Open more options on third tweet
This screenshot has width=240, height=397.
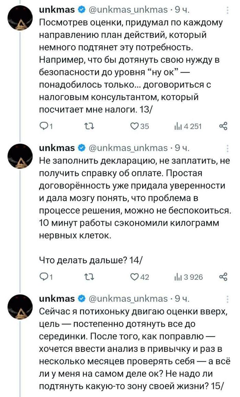[x=228, y=299]
